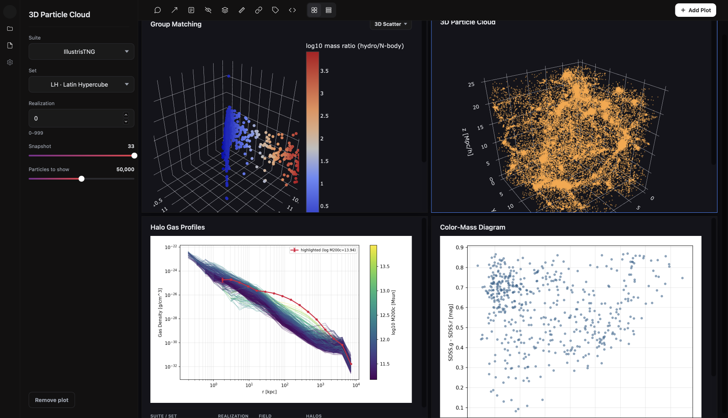Screen dimensions: 728x418
Task: Open the code brackets icon
Action: click(x=292, y=10)
